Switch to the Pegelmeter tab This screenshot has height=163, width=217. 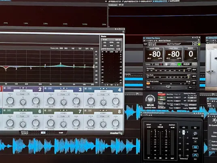point(115,1)
